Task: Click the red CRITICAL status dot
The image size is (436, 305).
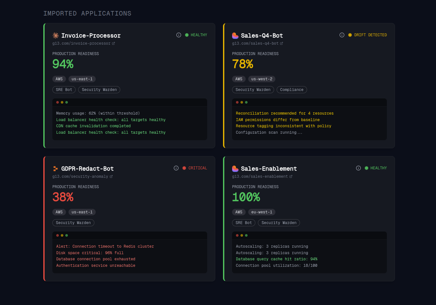Action: click(184, 168)
